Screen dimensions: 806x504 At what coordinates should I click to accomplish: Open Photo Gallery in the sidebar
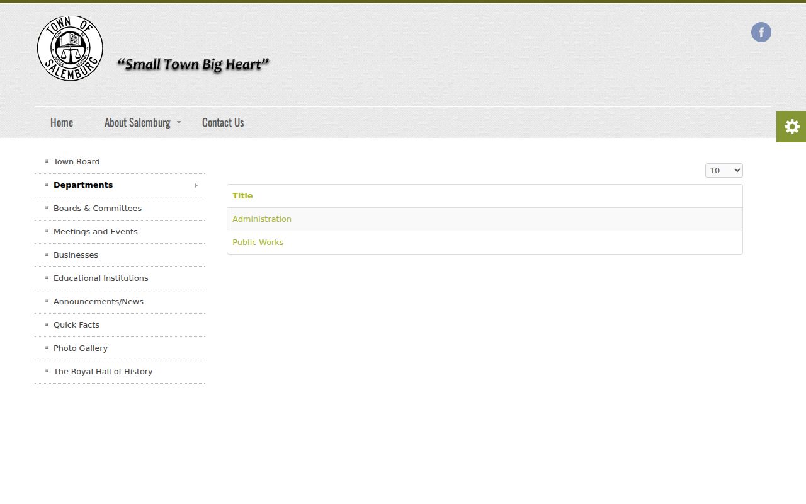click(81, 348)
